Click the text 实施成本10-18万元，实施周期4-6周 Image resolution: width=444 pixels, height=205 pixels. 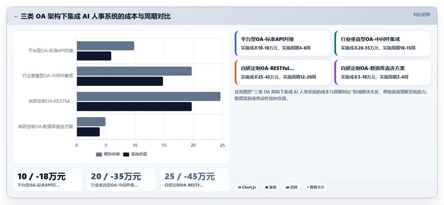coord(276,48)
